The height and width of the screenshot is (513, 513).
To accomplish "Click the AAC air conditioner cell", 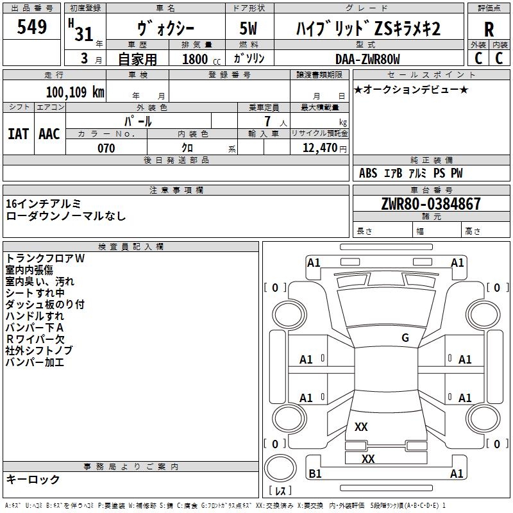I will (49, 134).
